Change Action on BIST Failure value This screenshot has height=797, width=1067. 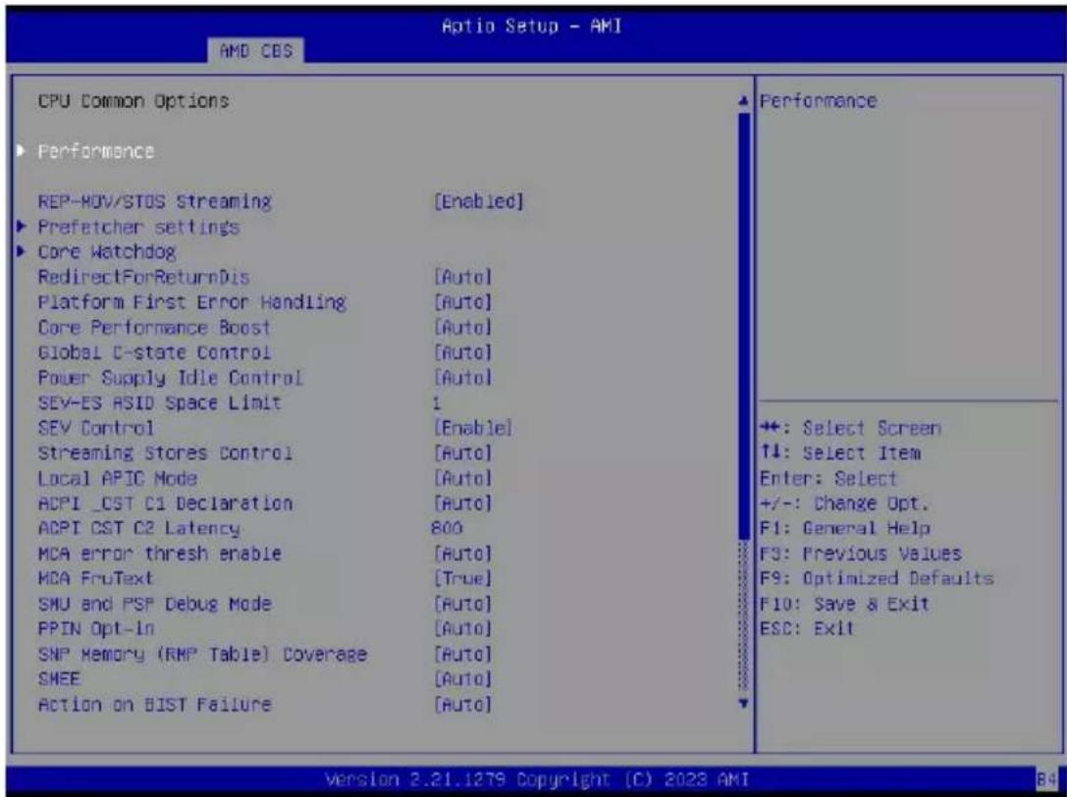pos(462,705)
